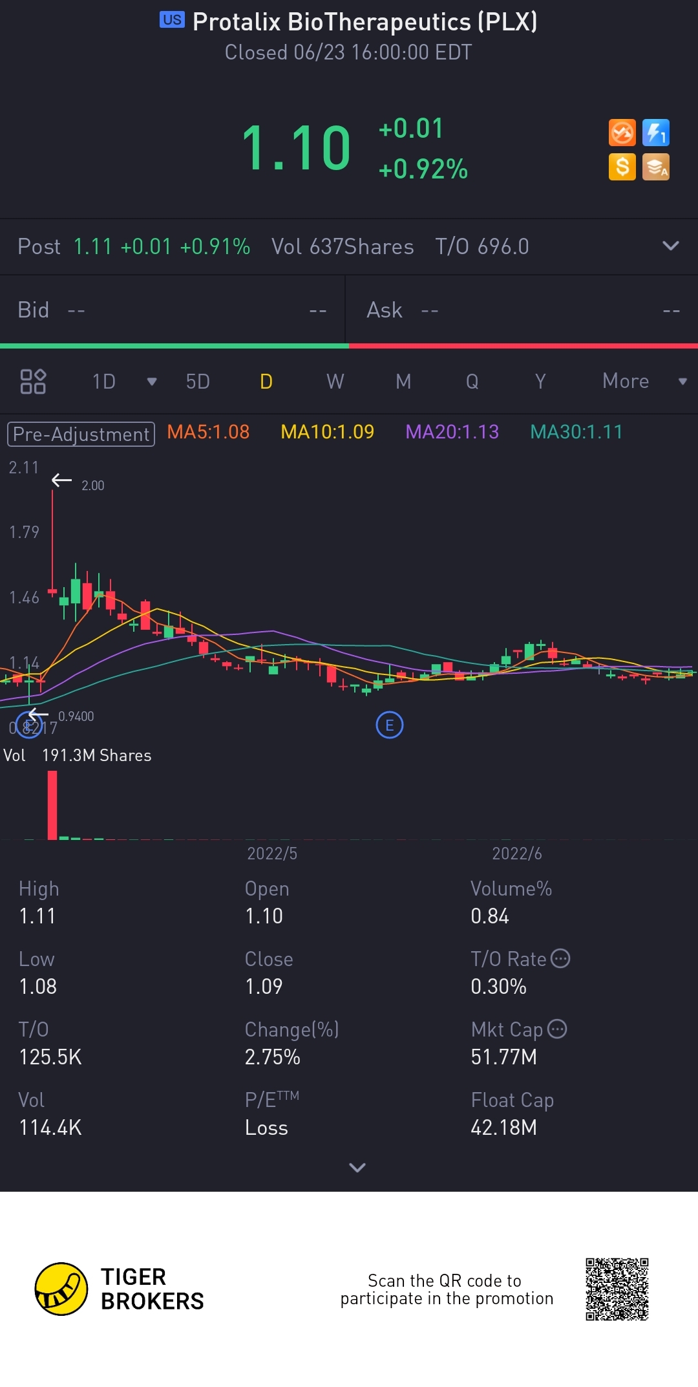Tap the MA5:1.08 indicator label
Screen dimensions: 698x1387
pyautogui.click(x=208, y=432)
